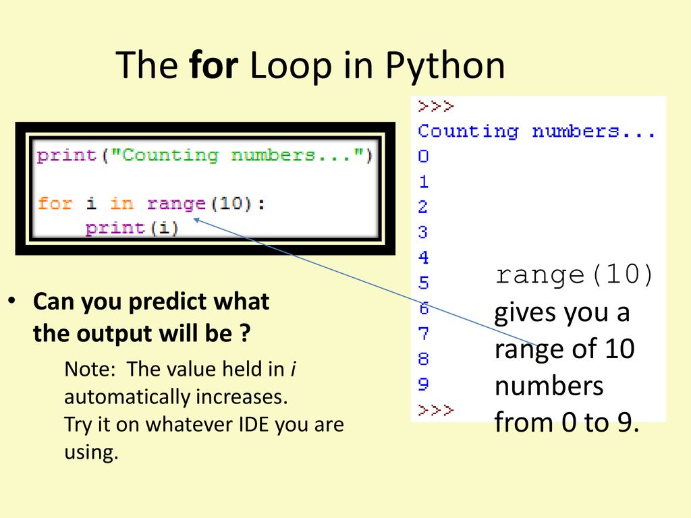Viewport: 691px width, 518px height.
Task: Click the 'Note: The value held in i' line
Action: (180, 369)
